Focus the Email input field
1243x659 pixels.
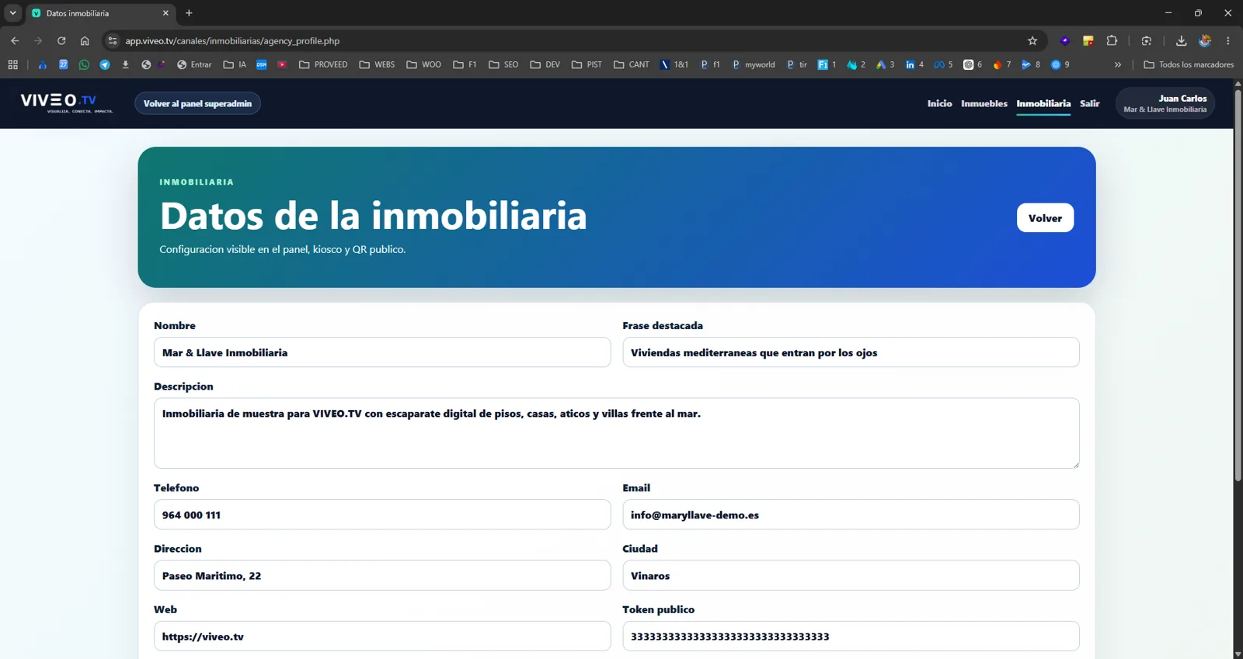coord(851,515)
